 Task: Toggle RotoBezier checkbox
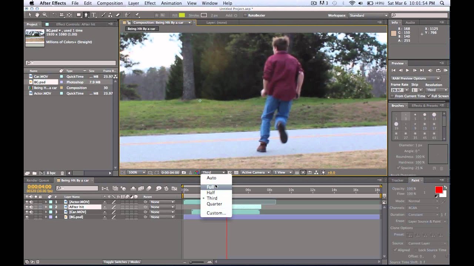click(x=245, y=16)
